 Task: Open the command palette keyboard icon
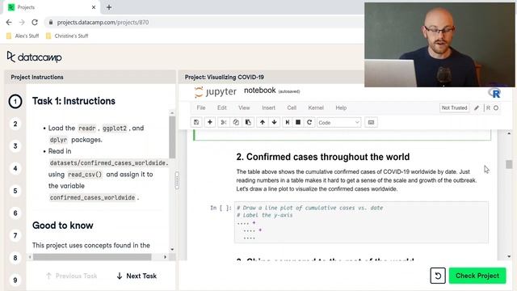(x=371, y=122)
